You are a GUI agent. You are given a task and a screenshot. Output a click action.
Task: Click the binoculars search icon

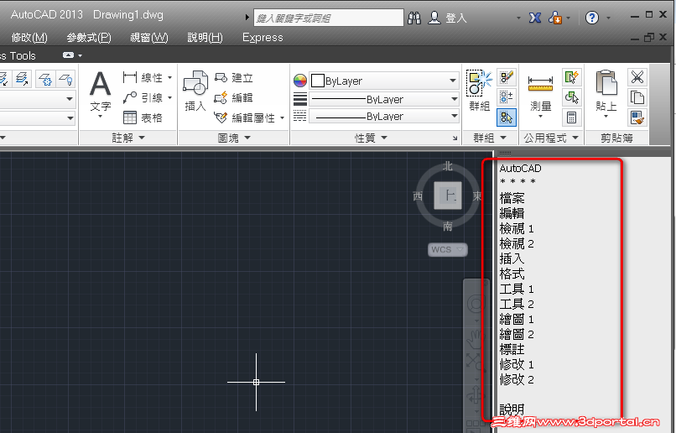click(414, 18)
